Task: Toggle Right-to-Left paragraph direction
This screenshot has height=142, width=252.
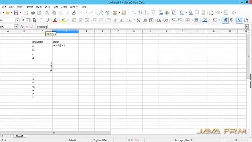Action: click(x=232, y=20)
